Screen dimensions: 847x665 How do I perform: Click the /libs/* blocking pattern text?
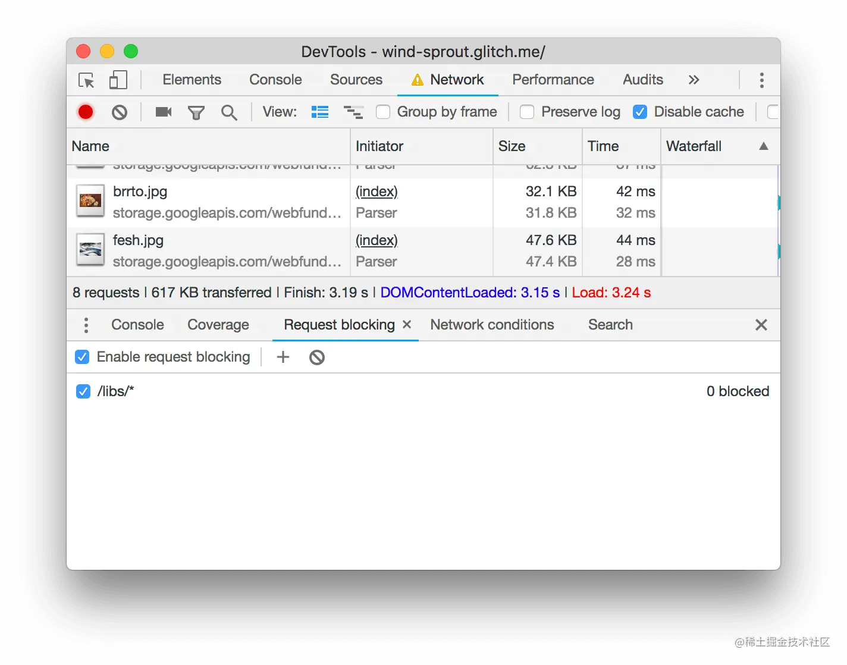coord(115,391)
